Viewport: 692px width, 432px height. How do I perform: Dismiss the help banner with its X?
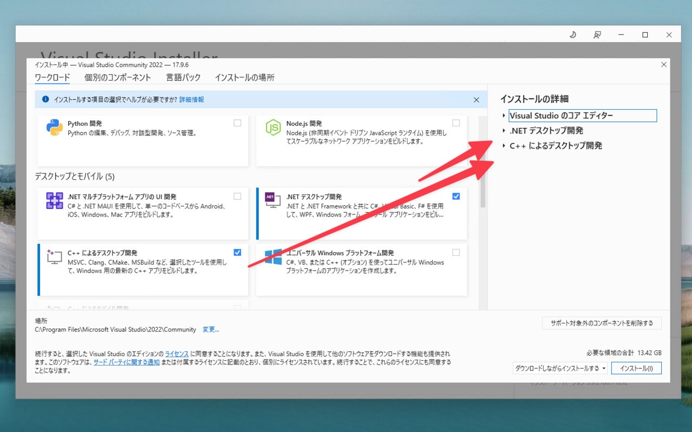(x=476, y=99)
